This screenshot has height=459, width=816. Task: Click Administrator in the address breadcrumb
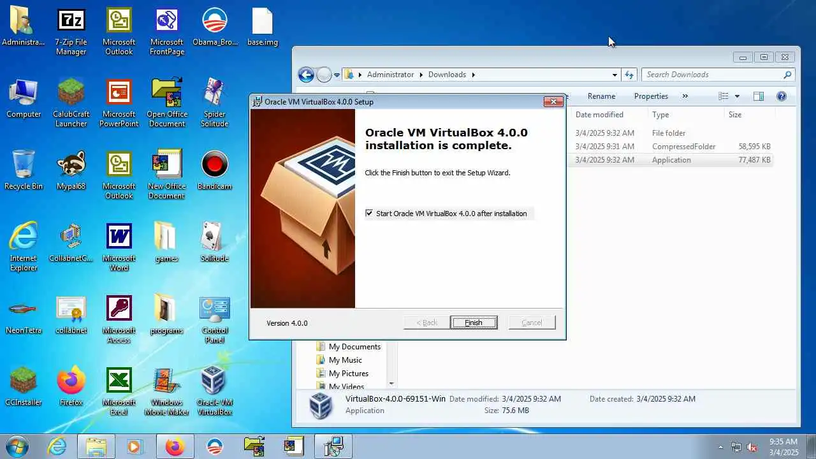pyautogui.click(x=390, y=75)
